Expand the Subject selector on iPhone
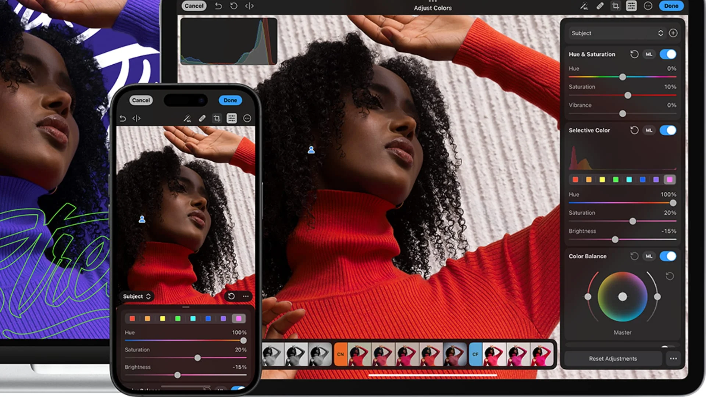706x397 pixels. [136, 296]
